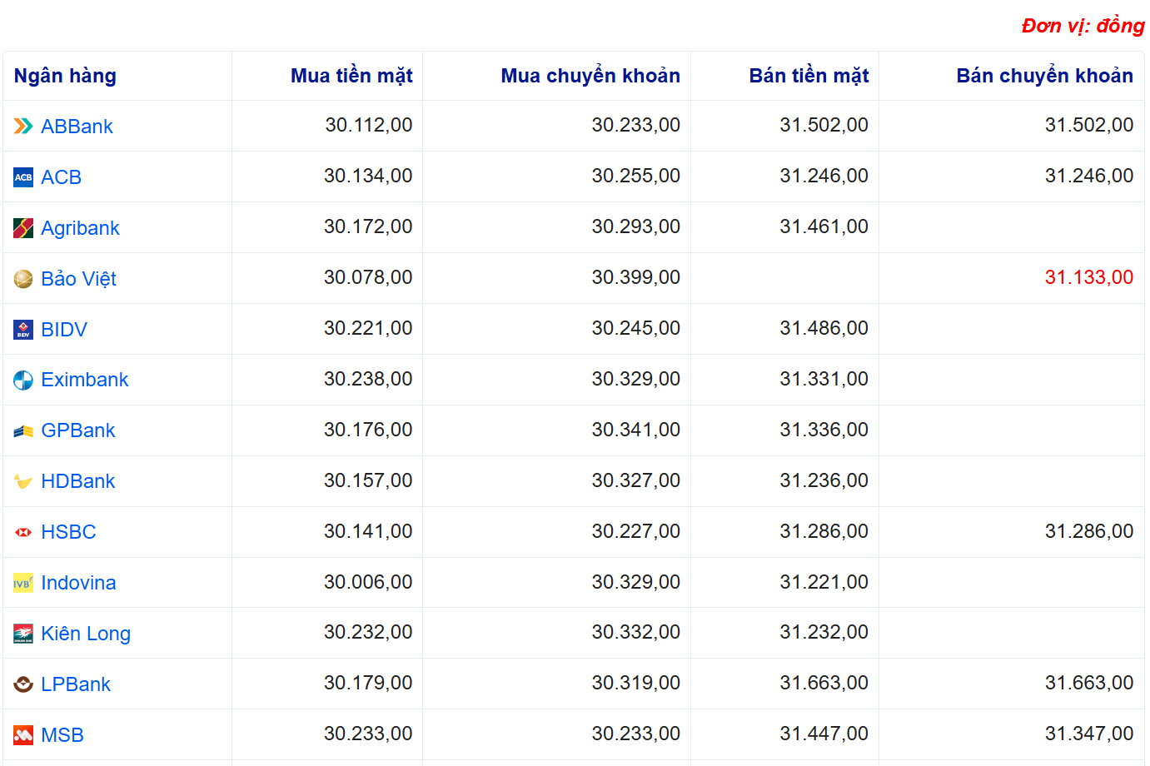
Task: Click the MSB logo icon
Action: [x=23, y=735]
